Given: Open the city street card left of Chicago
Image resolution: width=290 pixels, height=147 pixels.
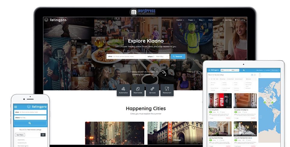Looking at the screenshot, I should 115,133.
